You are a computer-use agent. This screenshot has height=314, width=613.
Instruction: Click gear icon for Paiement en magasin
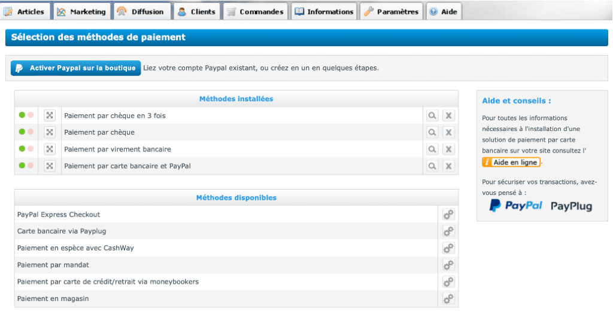tap(448, 298)
